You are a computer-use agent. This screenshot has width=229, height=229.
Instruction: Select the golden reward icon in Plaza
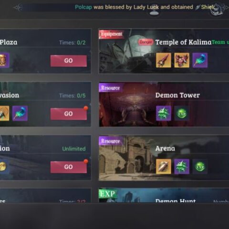(4, 60)
